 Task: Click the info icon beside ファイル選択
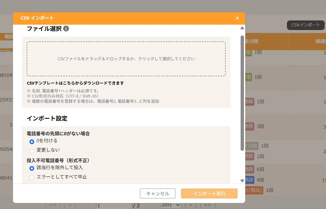pyautogui.click(x=66, y=29)
